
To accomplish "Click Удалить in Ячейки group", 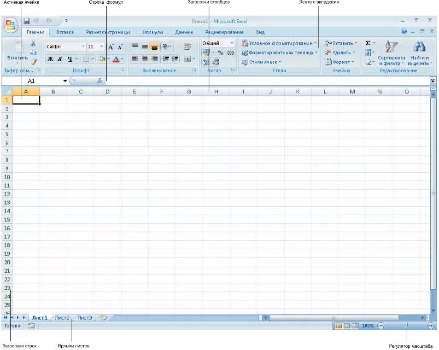I will tap(339, 52).
